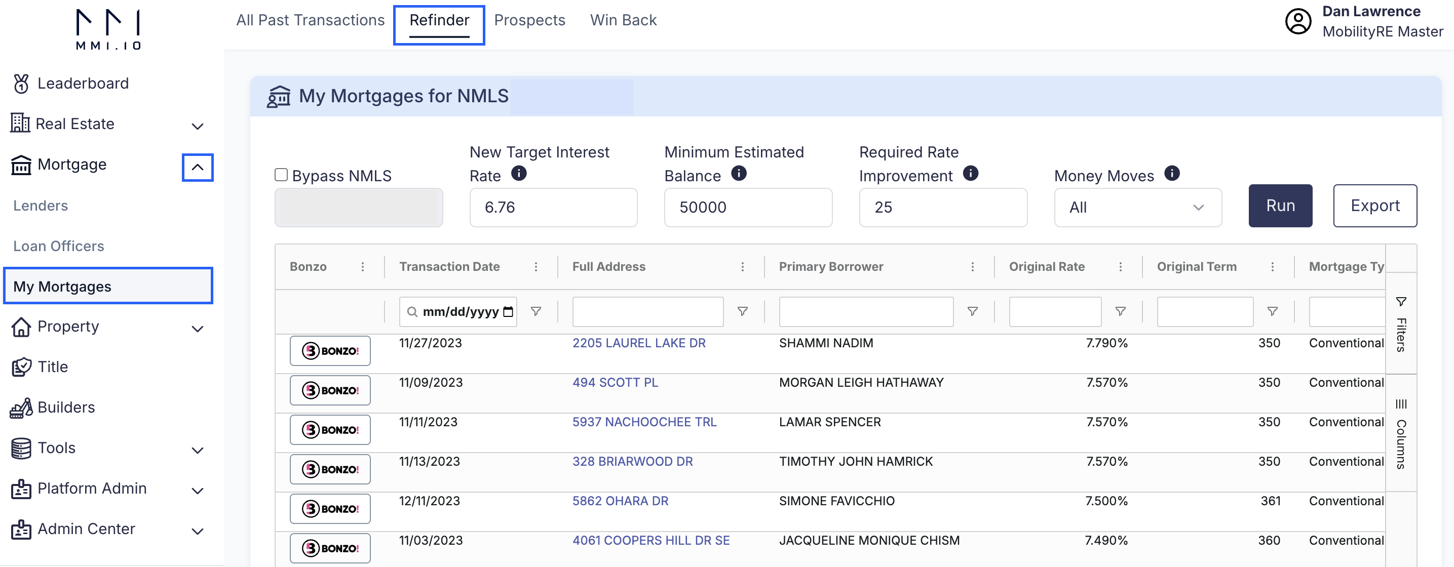The image size is (1454, 567).
Task: Click the Required Rate Improvement input field
Action: click(943, 208)
